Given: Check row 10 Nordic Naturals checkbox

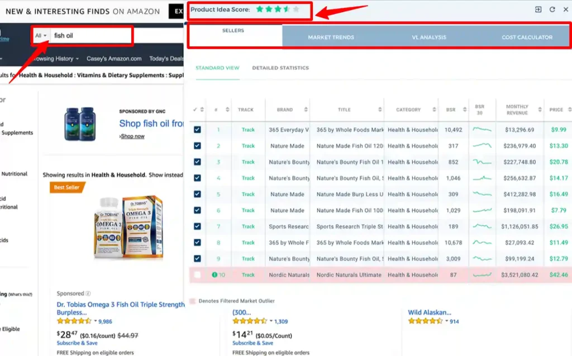Looking at the screenshot, I should pos(197,275).
